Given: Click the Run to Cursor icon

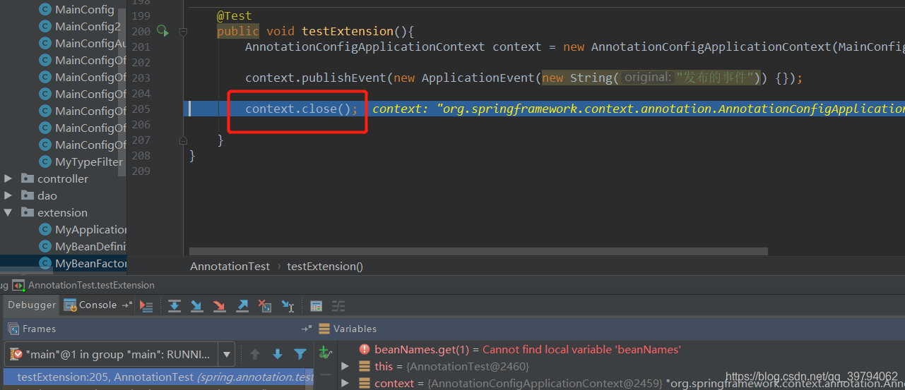Looking at the screenshot, I should click(288, 305).
